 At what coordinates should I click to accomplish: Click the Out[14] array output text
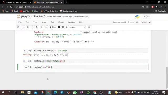point(51,55)
